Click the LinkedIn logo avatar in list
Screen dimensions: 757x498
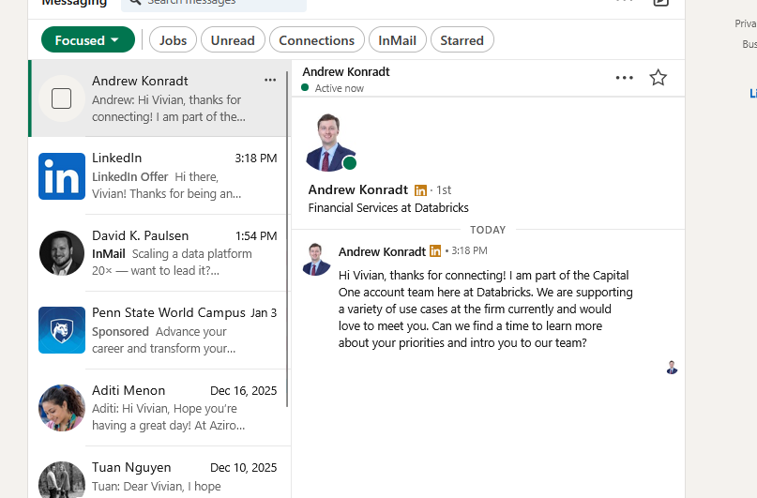pyautogui.click(x=62, y=176)
